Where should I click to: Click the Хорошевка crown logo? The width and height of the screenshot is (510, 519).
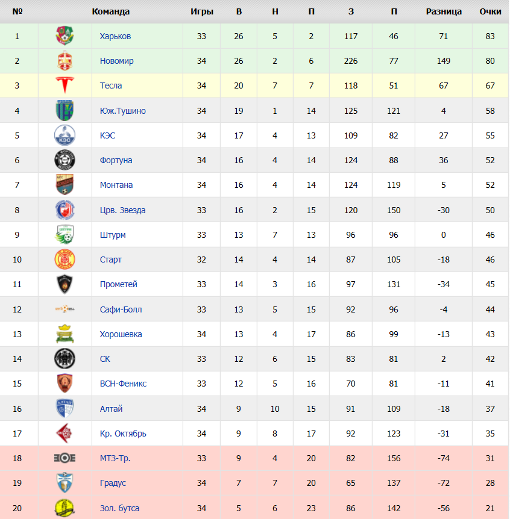pyautogui.click(x=65, y=334)
